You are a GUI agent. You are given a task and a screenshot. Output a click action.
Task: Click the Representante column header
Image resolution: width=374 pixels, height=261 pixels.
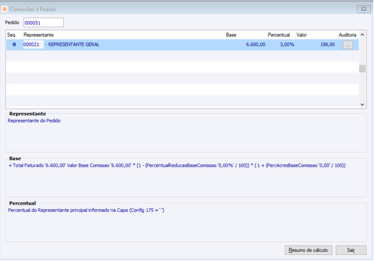[123, 35]
